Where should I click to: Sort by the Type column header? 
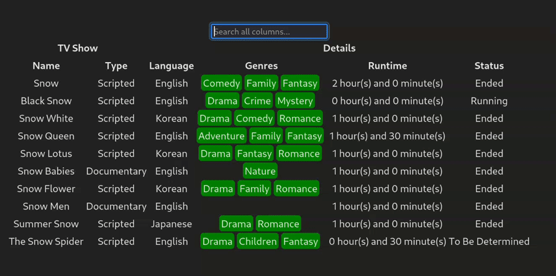point(116,66)
